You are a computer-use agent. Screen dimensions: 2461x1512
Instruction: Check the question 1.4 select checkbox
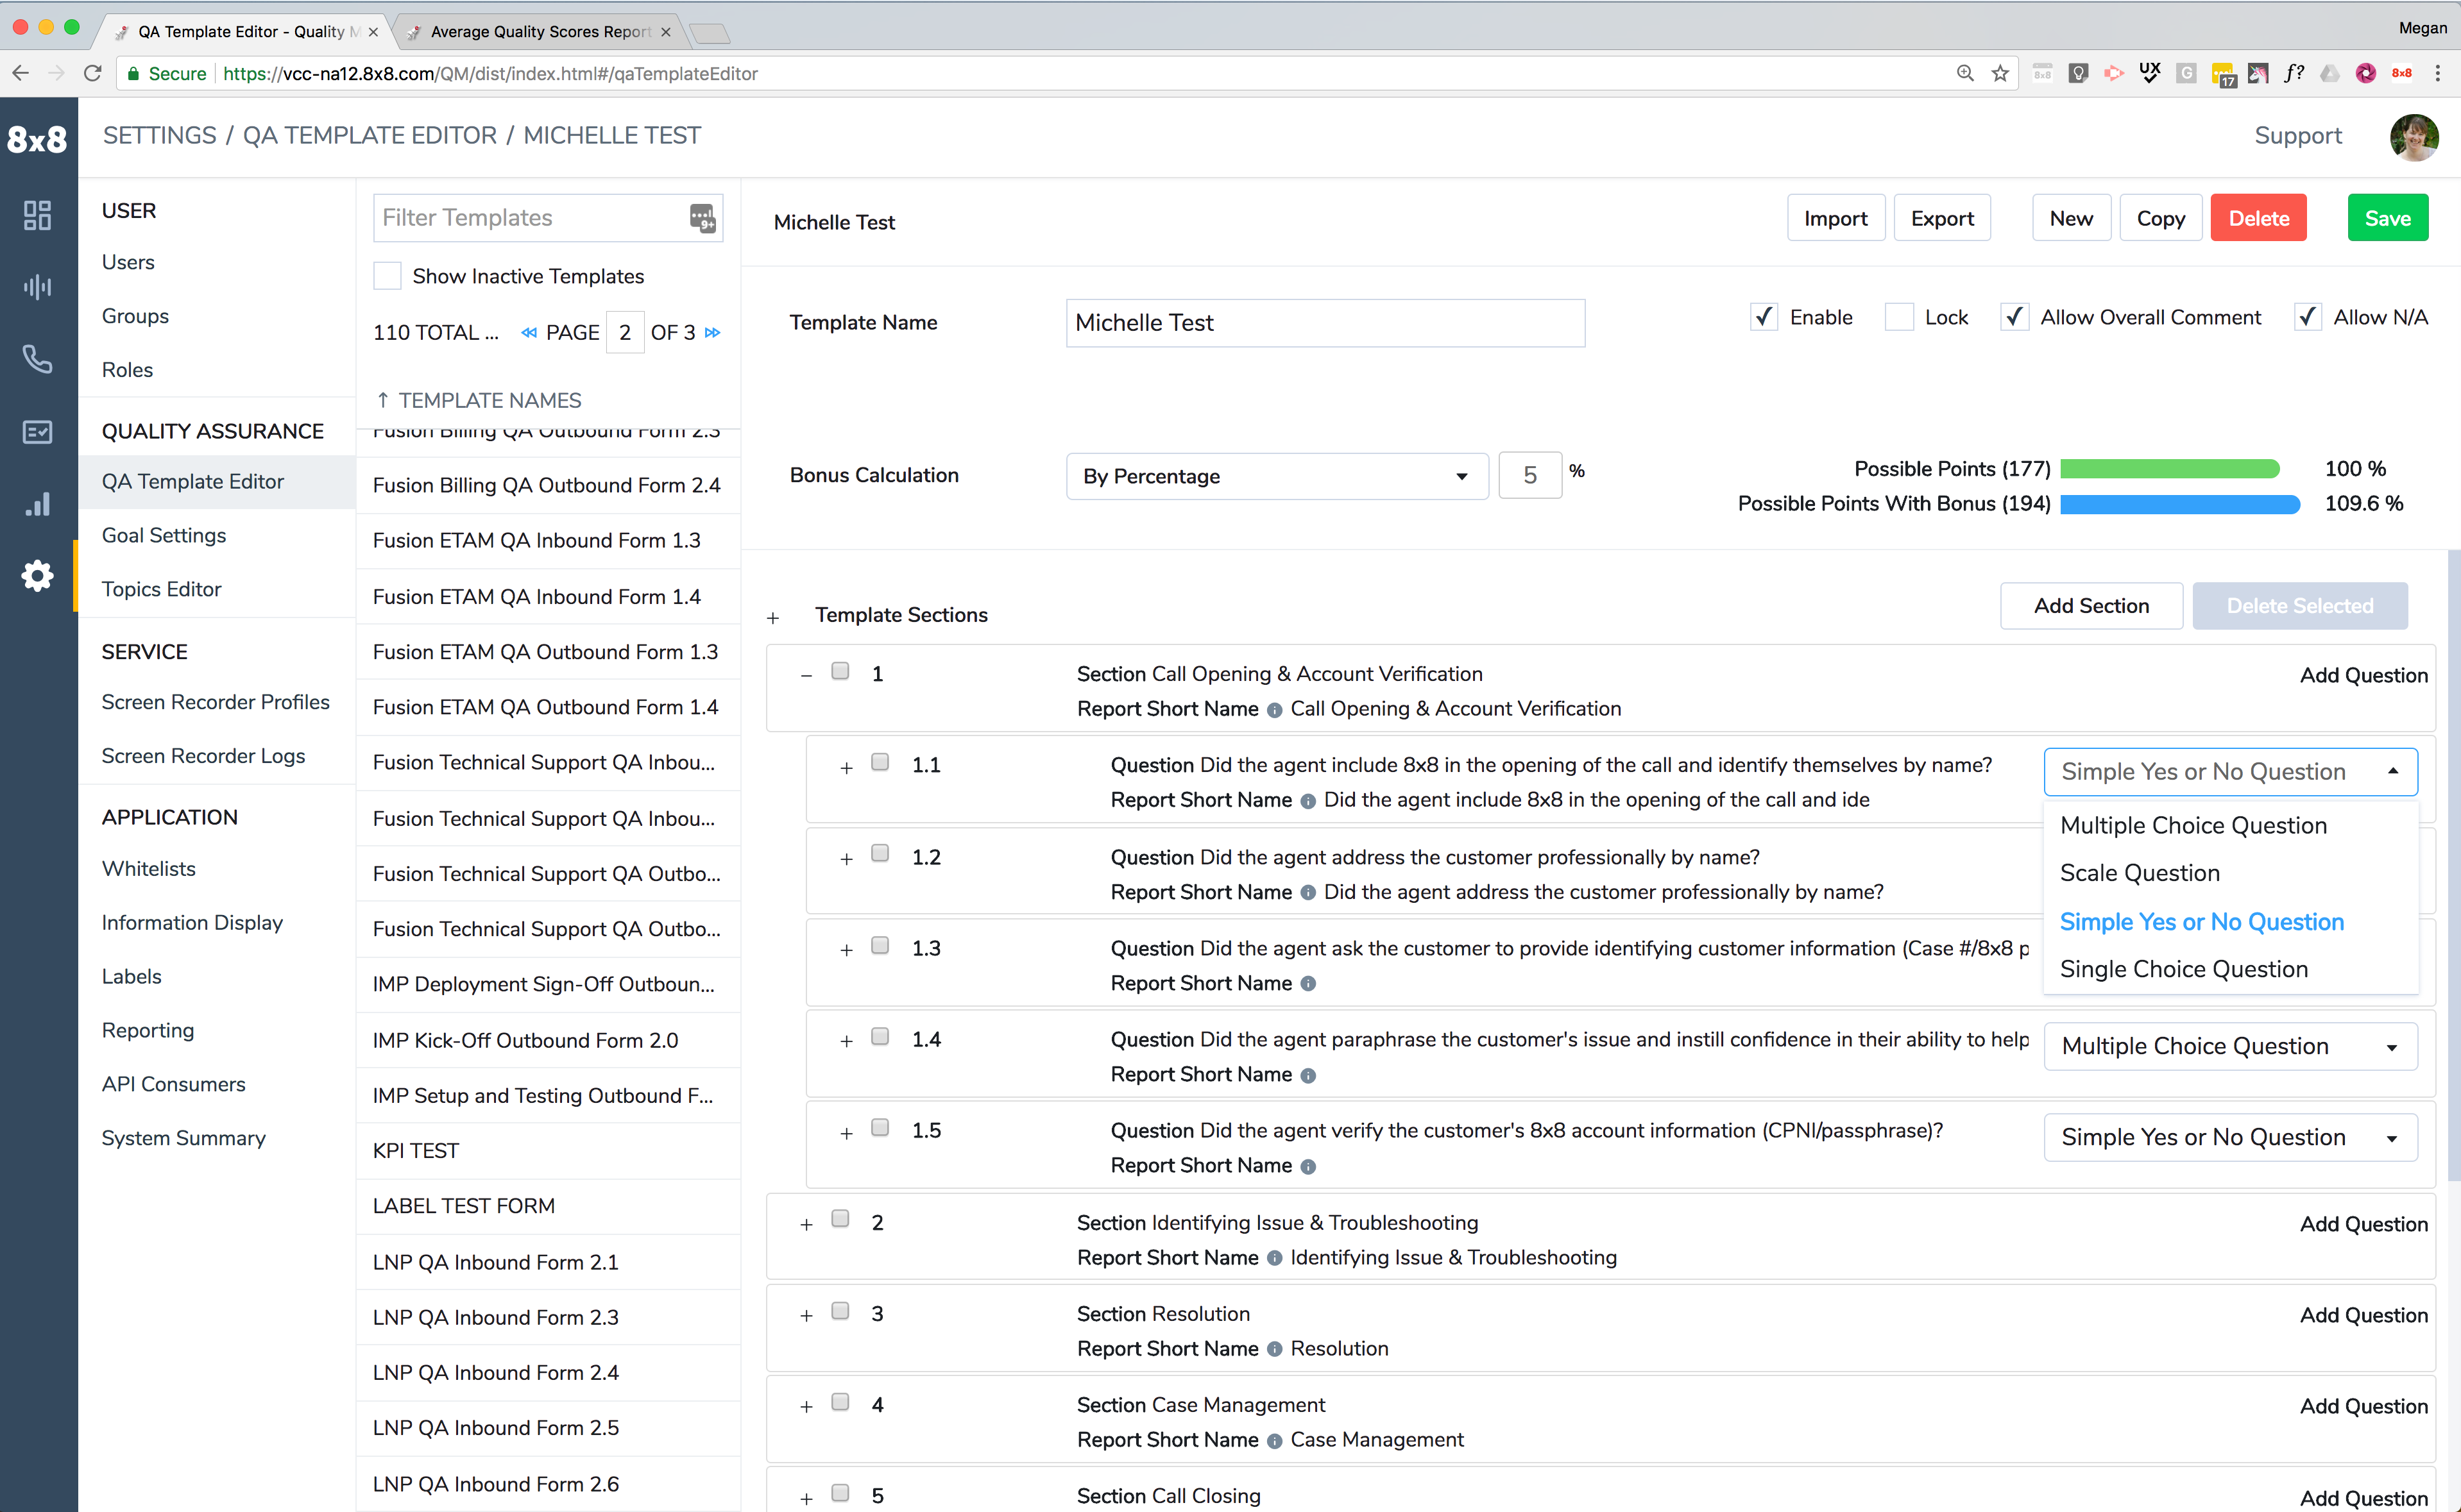(880, 1036)
